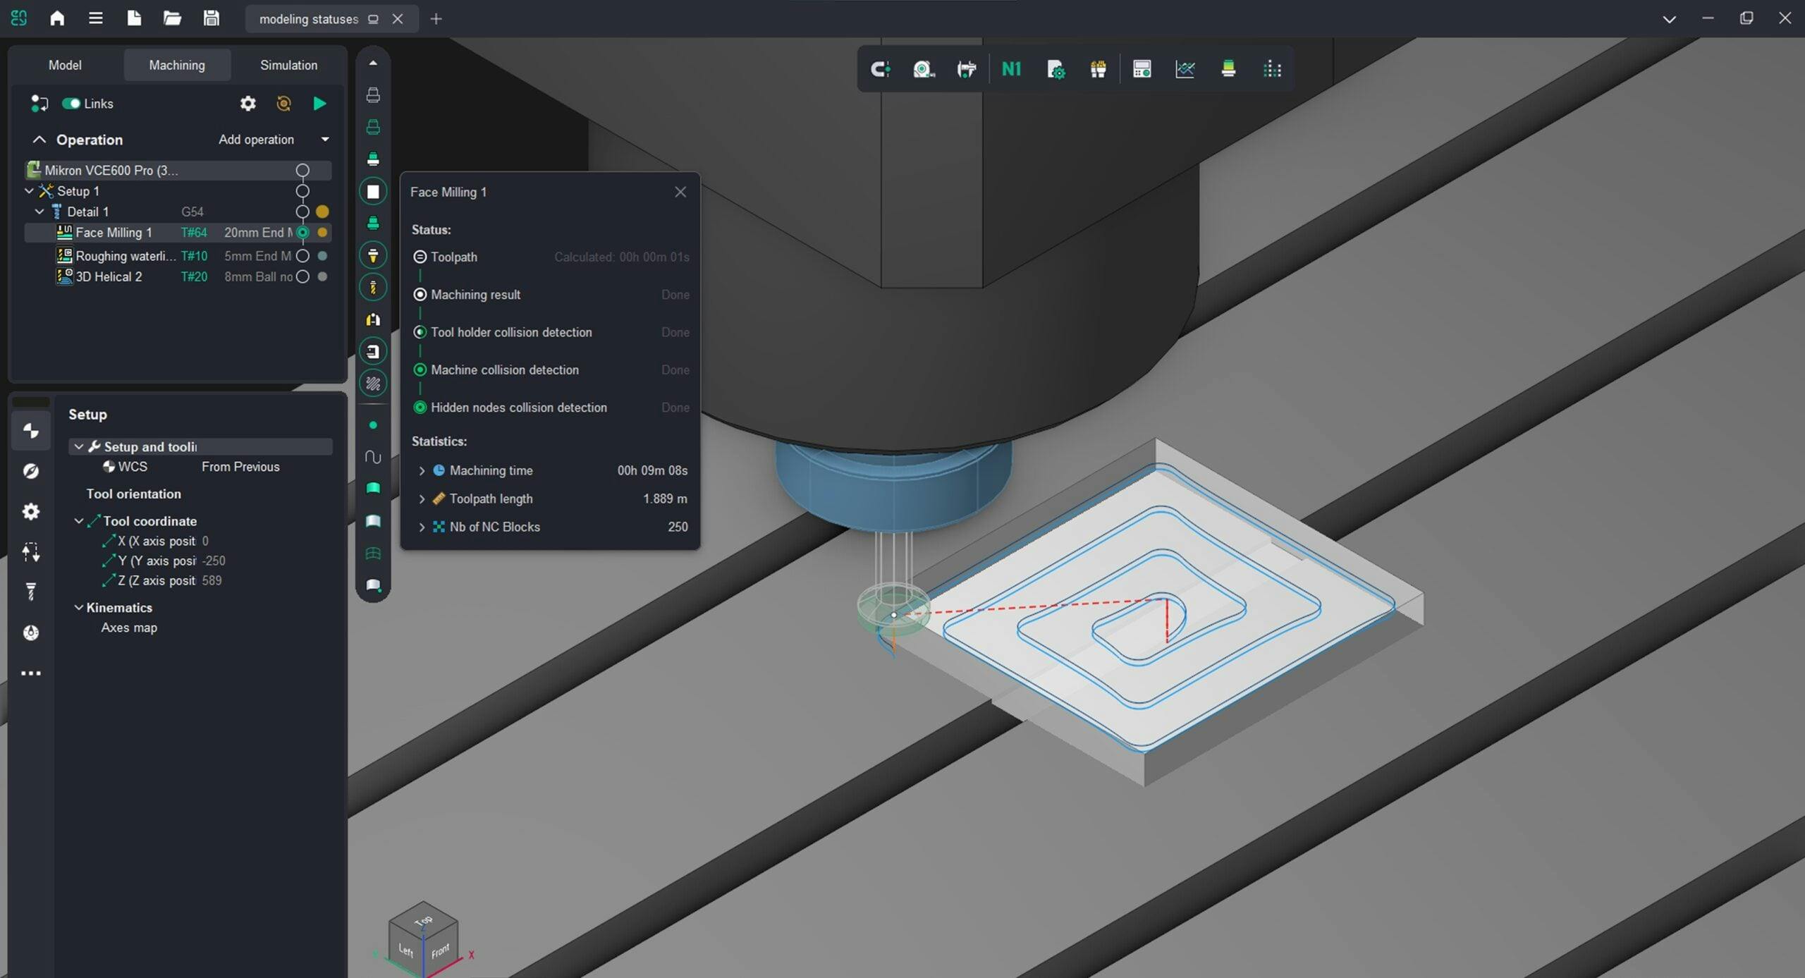
Task: Open the post-processor document settings icon
Action: [x=1056, y=69]
